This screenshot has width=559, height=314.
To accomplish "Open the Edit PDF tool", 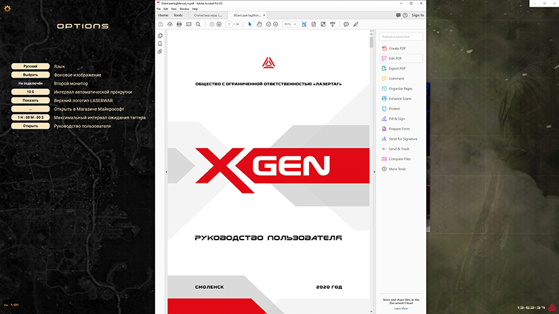I will [x=401, y=58].
